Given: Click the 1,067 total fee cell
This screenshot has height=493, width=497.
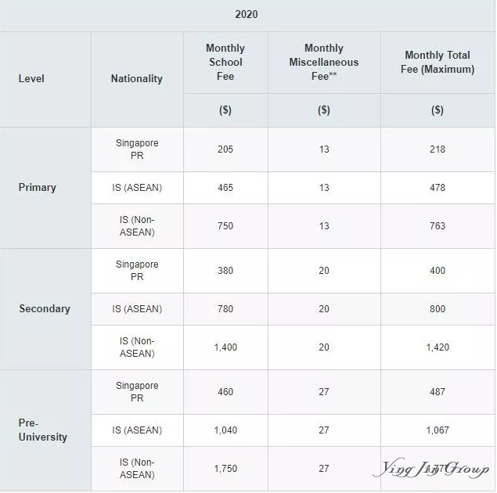Looking at the screenshot, I should click(438, 430).
